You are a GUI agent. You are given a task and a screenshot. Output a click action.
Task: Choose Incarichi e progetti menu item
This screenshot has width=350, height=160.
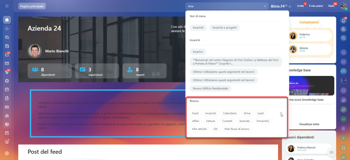224,28
